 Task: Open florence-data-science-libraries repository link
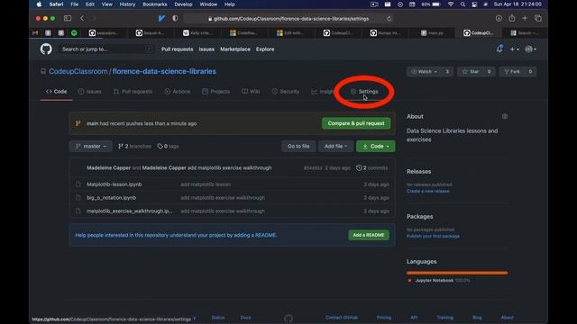pyautogui.click(x=164, y=71)
